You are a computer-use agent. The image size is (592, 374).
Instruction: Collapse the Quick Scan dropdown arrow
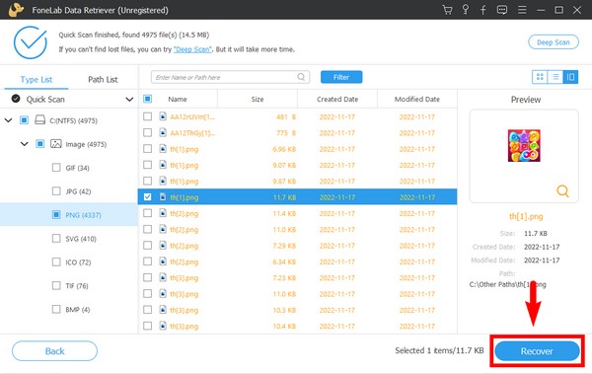pos(129,100)
